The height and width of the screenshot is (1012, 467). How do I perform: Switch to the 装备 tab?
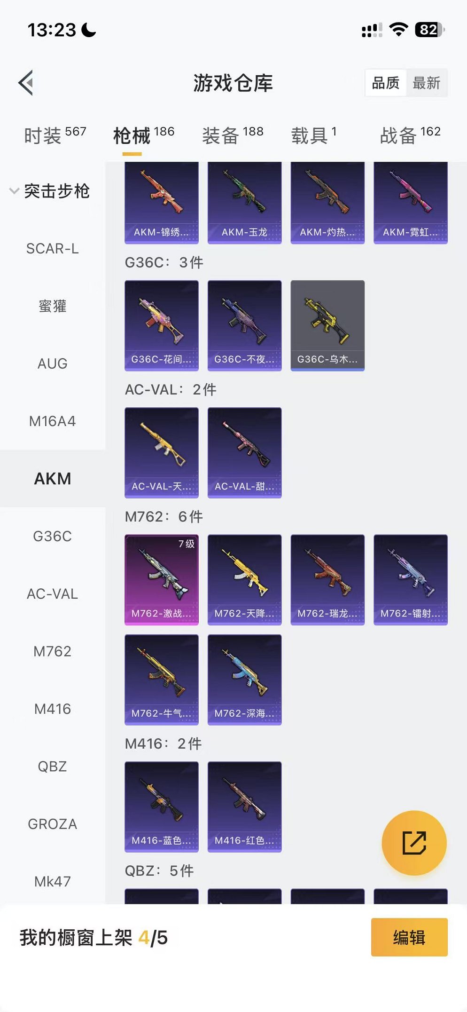(233, 135)
